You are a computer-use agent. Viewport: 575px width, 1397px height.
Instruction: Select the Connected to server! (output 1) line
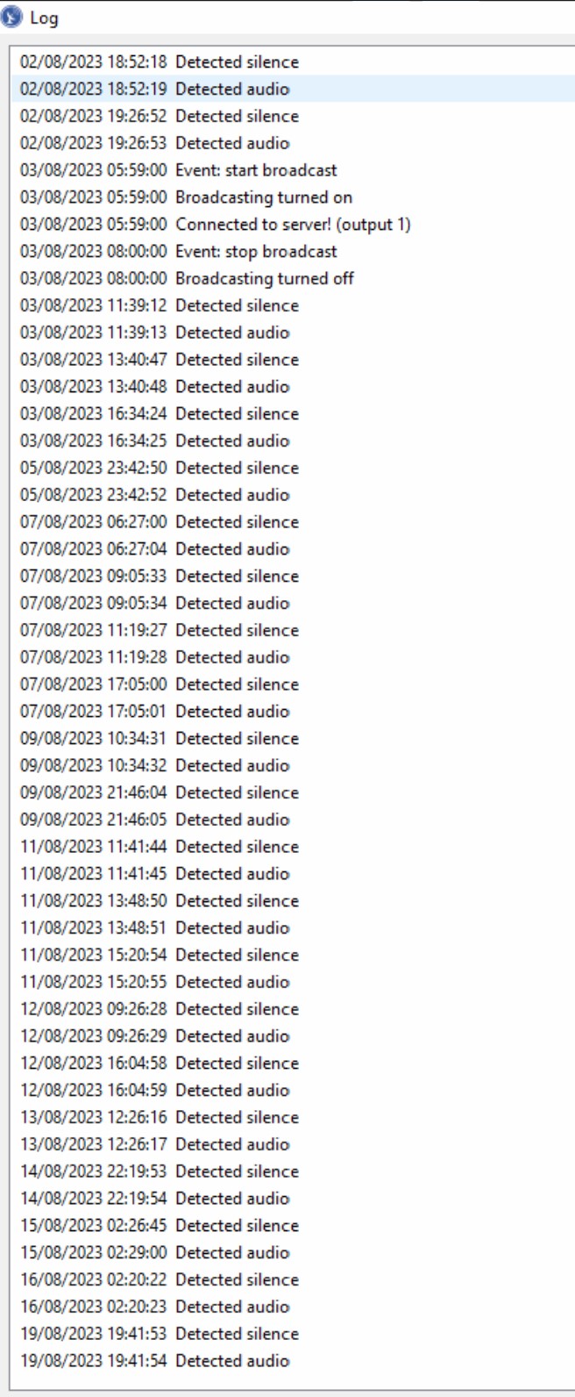pyautogui.click(x=295, y=225)
